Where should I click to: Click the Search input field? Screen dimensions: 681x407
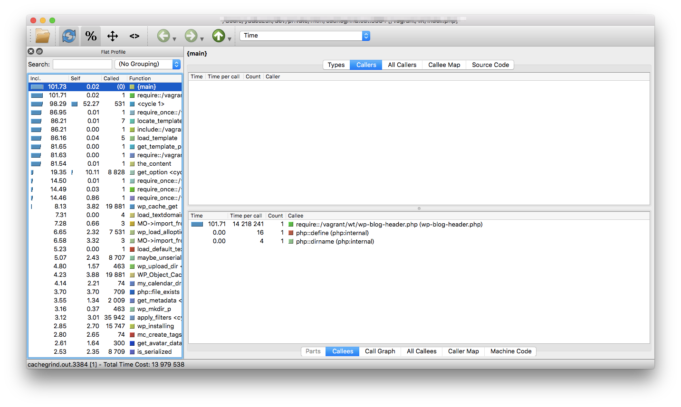point(82,64)
